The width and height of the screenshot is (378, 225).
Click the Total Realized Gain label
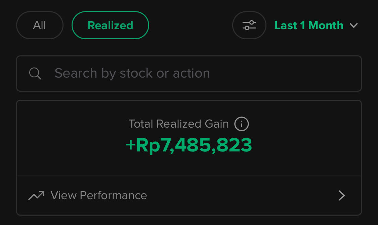click(x=178, y=124)
